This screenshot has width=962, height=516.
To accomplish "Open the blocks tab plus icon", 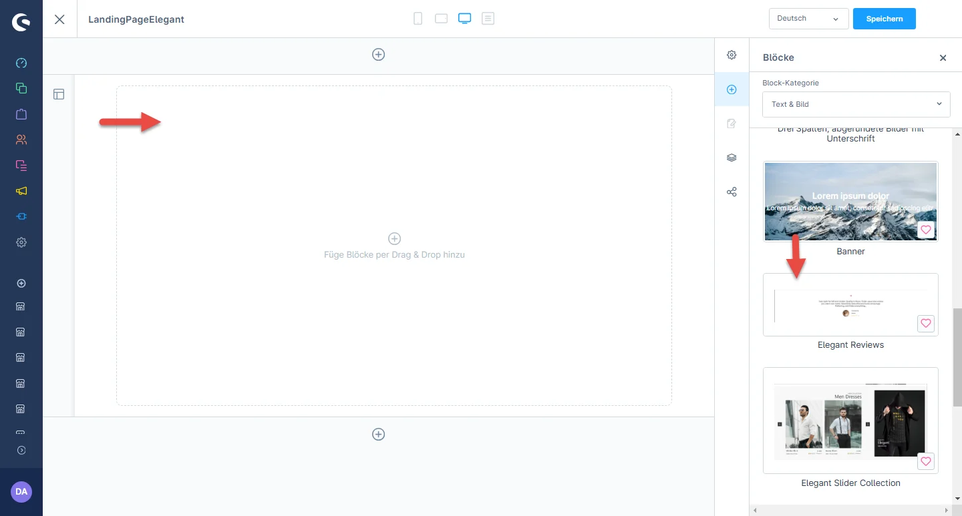I will point(732,89).
